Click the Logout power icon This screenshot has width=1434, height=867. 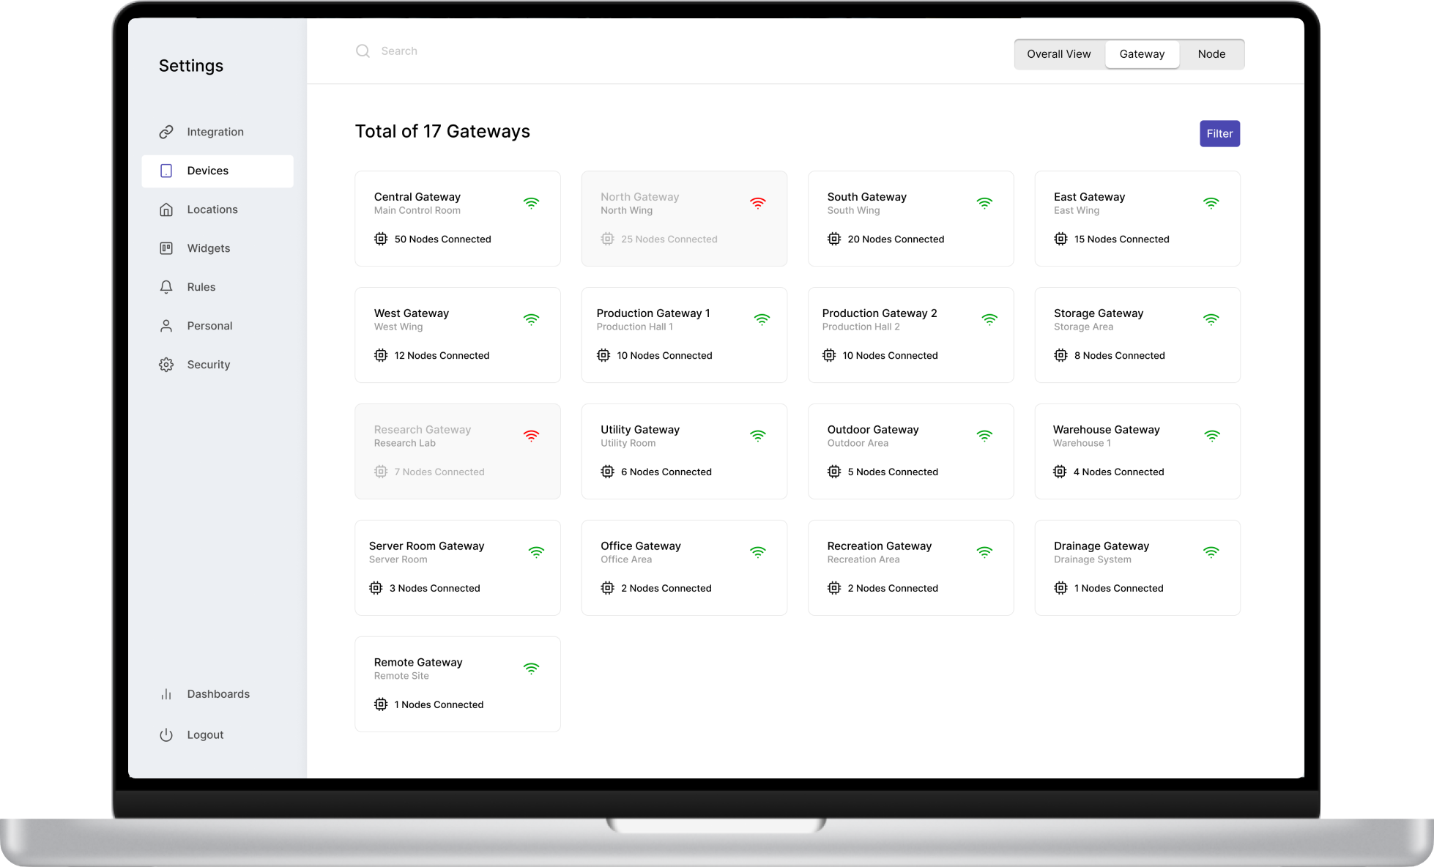coord(166,734)
